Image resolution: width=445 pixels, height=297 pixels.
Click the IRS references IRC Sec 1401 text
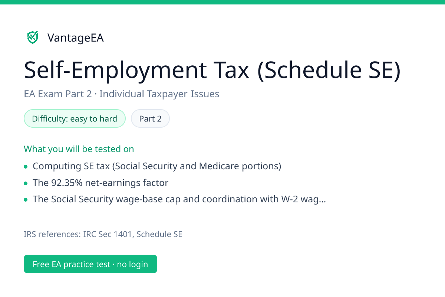pyautogui.click(x=78, y=234)
